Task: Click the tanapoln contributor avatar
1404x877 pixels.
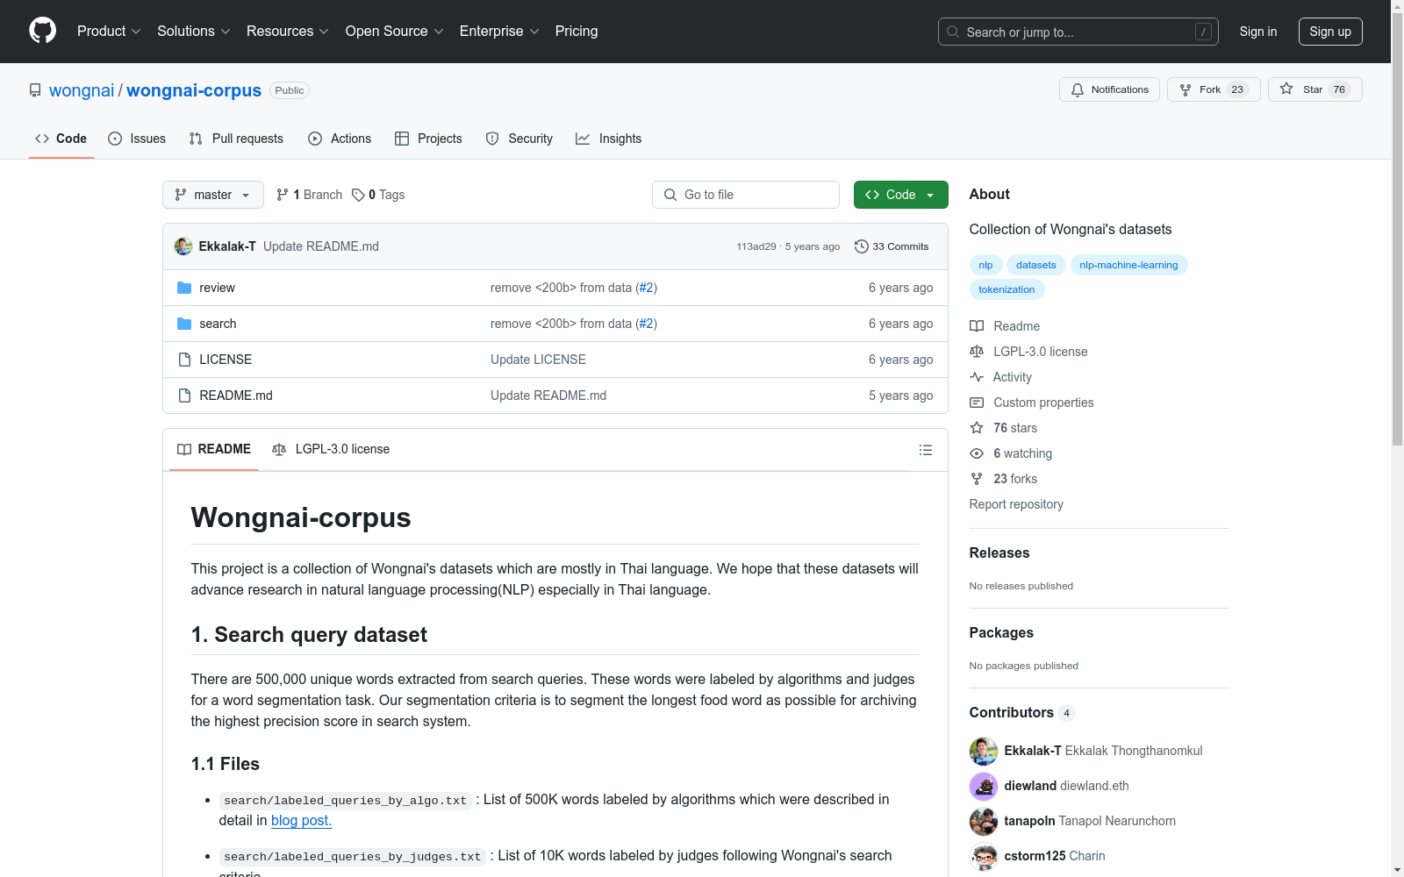Action: [x=984, y=822]
